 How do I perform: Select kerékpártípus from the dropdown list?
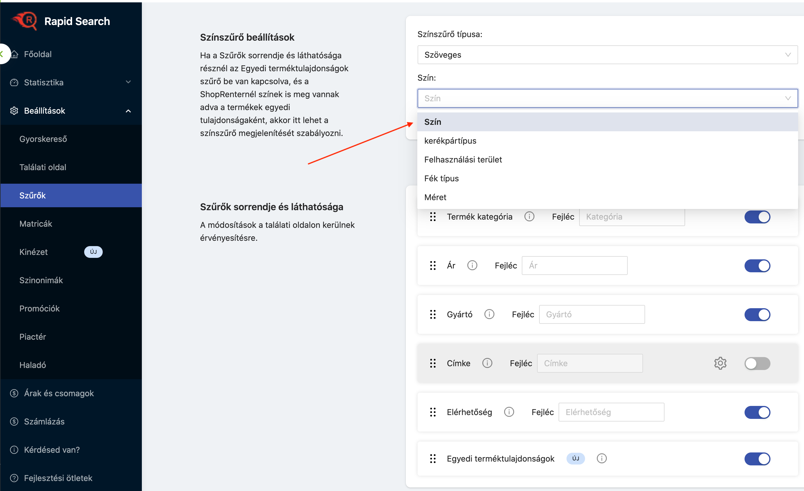(450, 141)
